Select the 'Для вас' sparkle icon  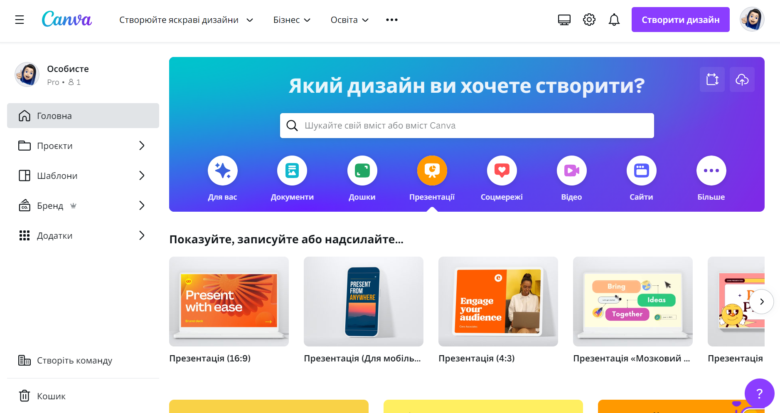(223, 171)
